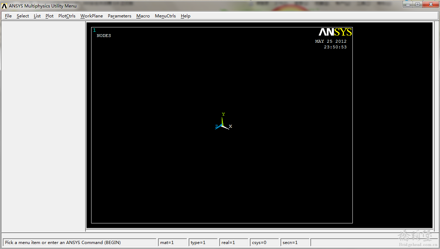This screenshot has height=249, width=440.
Task: Click the type=1 status field
Action: pyautogui.click(x=203, y=243)
